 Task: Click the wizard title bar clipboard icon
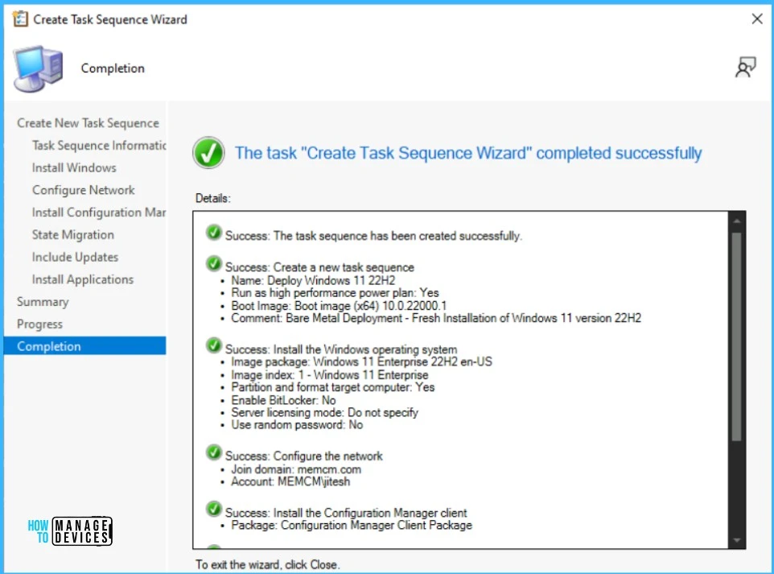tap(20, 19)
